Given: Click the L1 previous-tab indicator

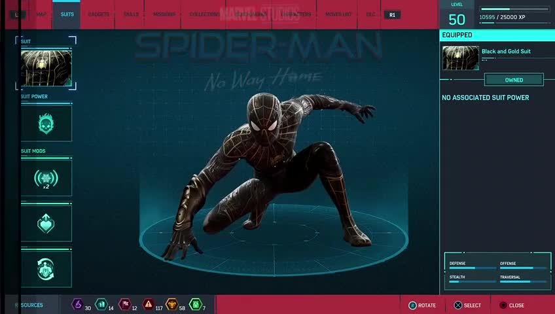Looking at the screenshot, I should click(16, 15).
